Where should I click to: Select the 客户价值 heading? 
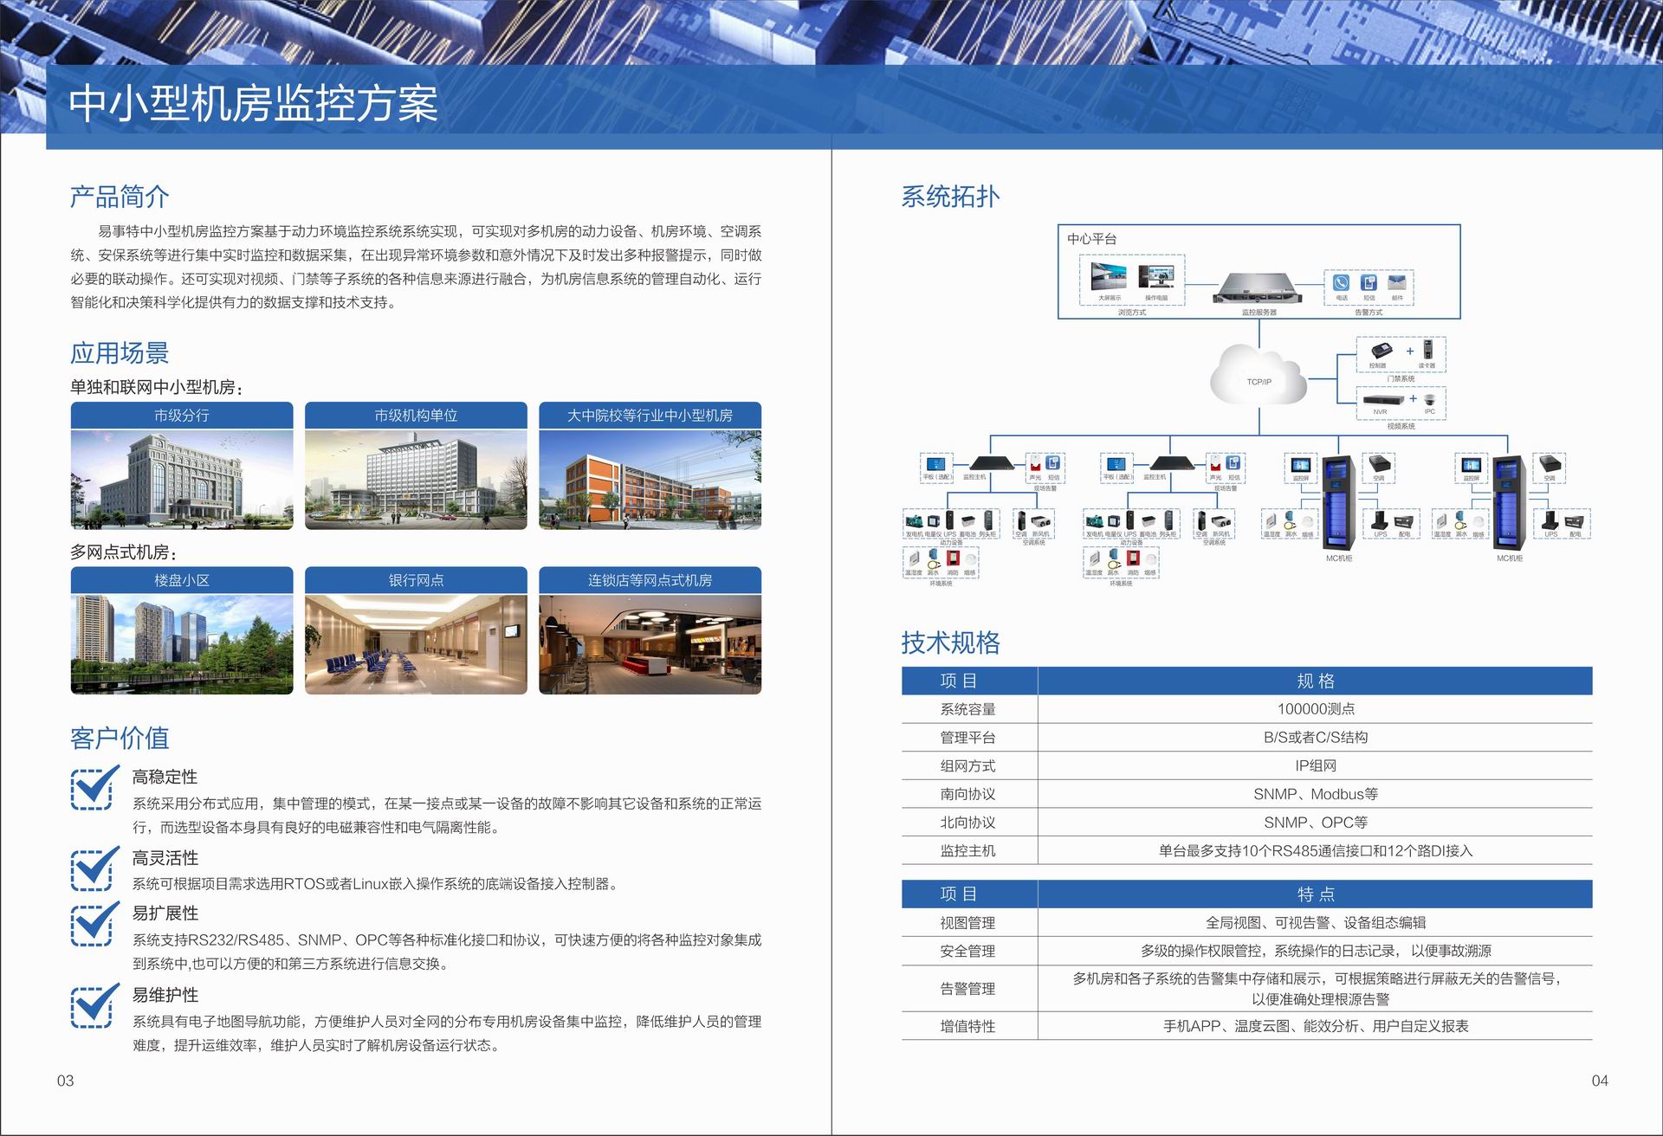tap(121, 739)
